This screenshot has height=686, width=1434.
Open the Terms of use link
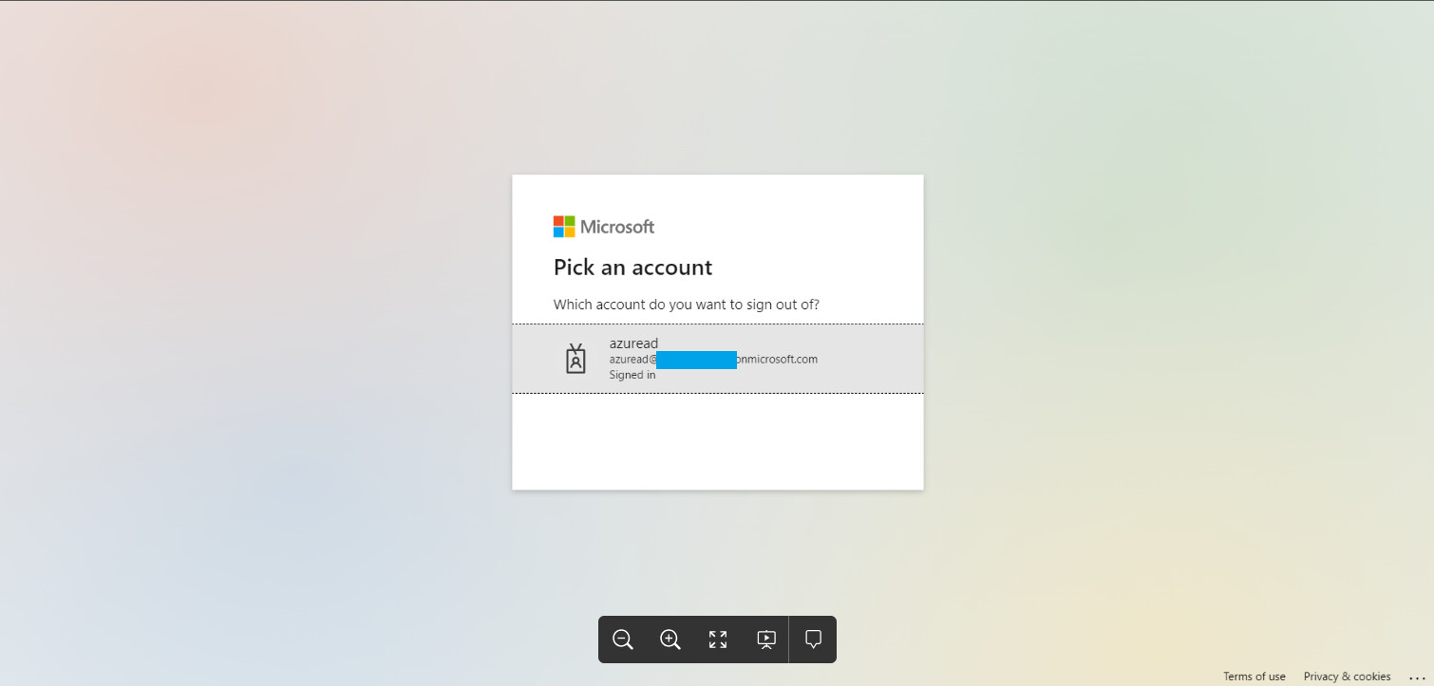(1254, 676)
